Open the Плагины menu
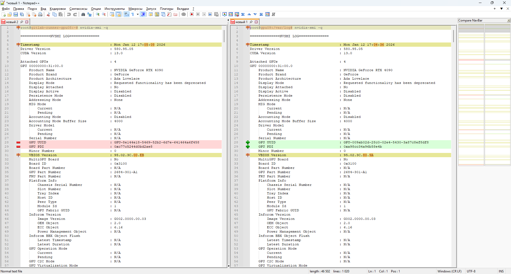 click(x=166, y=9)
